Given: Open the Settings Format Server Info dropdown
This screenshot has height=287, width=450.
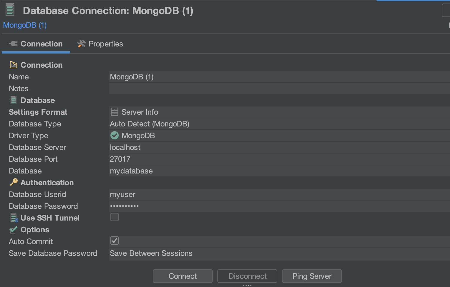Looking at the screenshot, I should pos(279,112).
